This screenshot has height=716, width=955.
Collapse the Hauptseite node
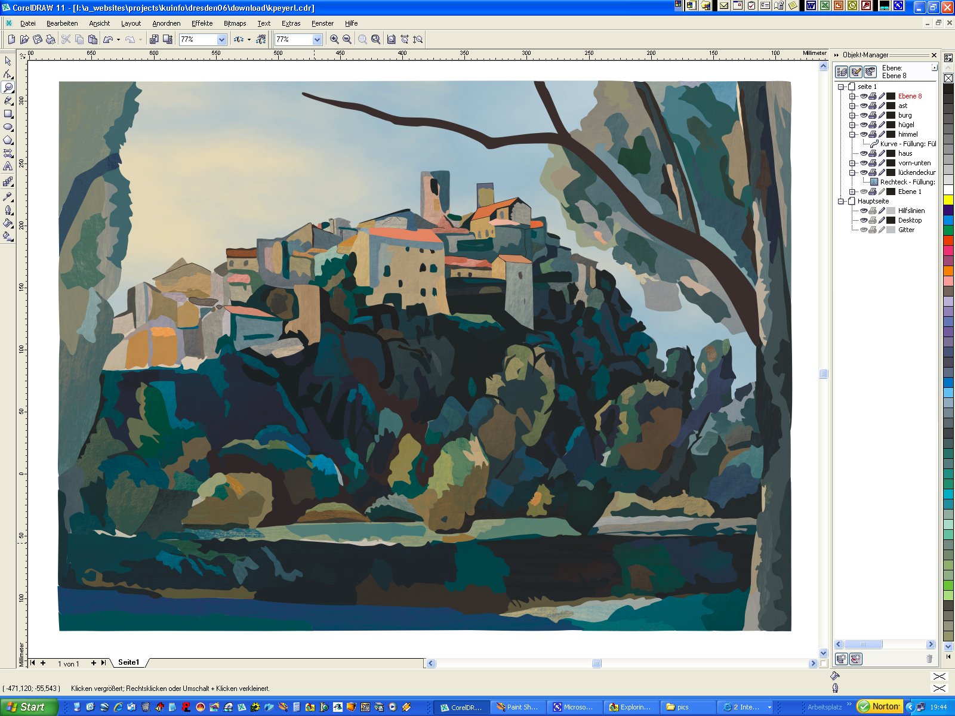point(841,201)
